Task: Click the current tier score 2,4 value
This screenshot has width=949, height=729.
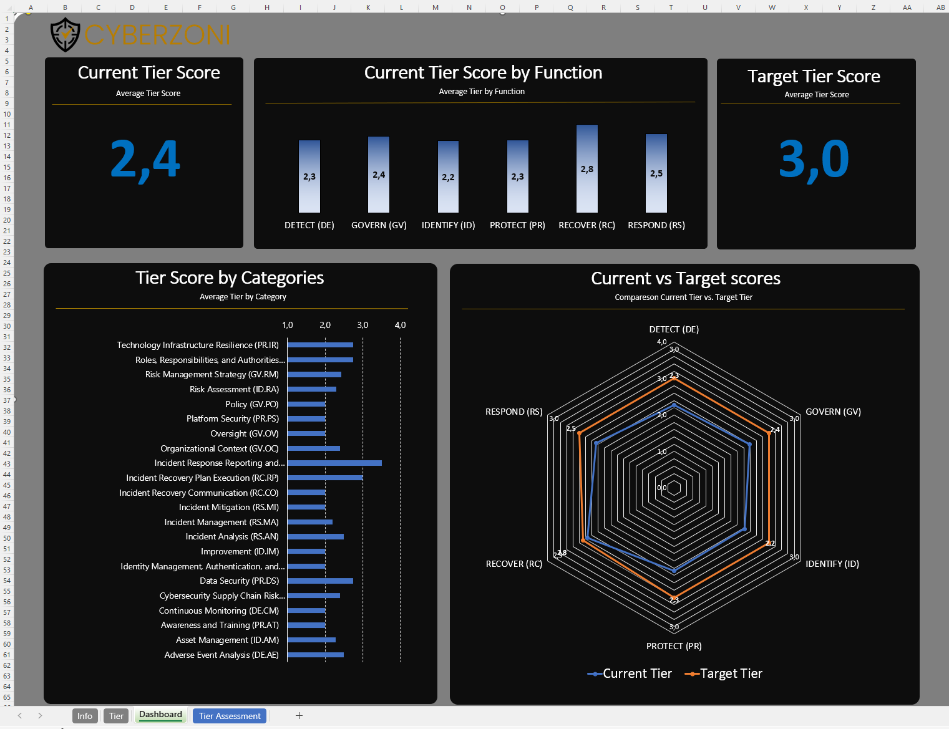Action: coord(145,160)
